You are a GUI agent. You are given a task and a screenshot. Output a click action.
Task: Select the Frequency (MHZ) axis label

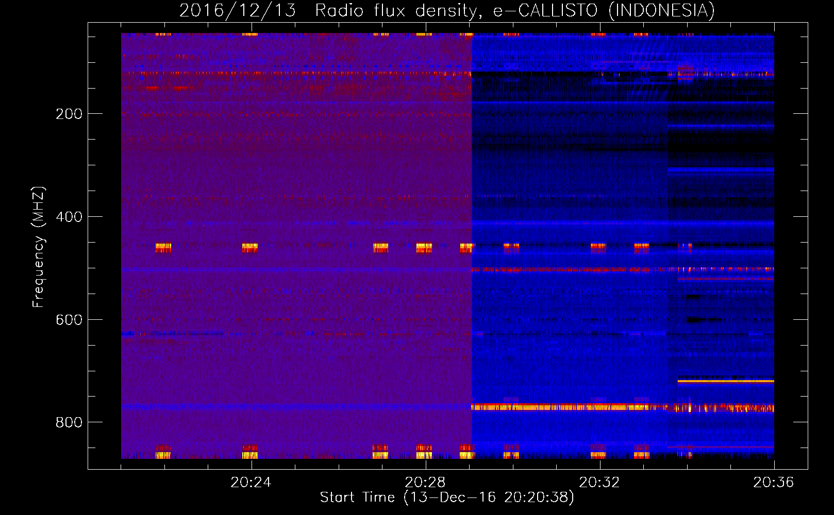click(39, 247)
